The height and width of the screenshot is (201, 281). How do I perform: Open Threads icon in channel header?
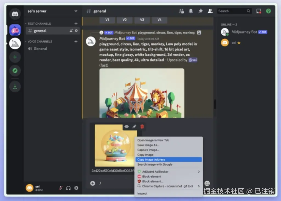point(181,11)
